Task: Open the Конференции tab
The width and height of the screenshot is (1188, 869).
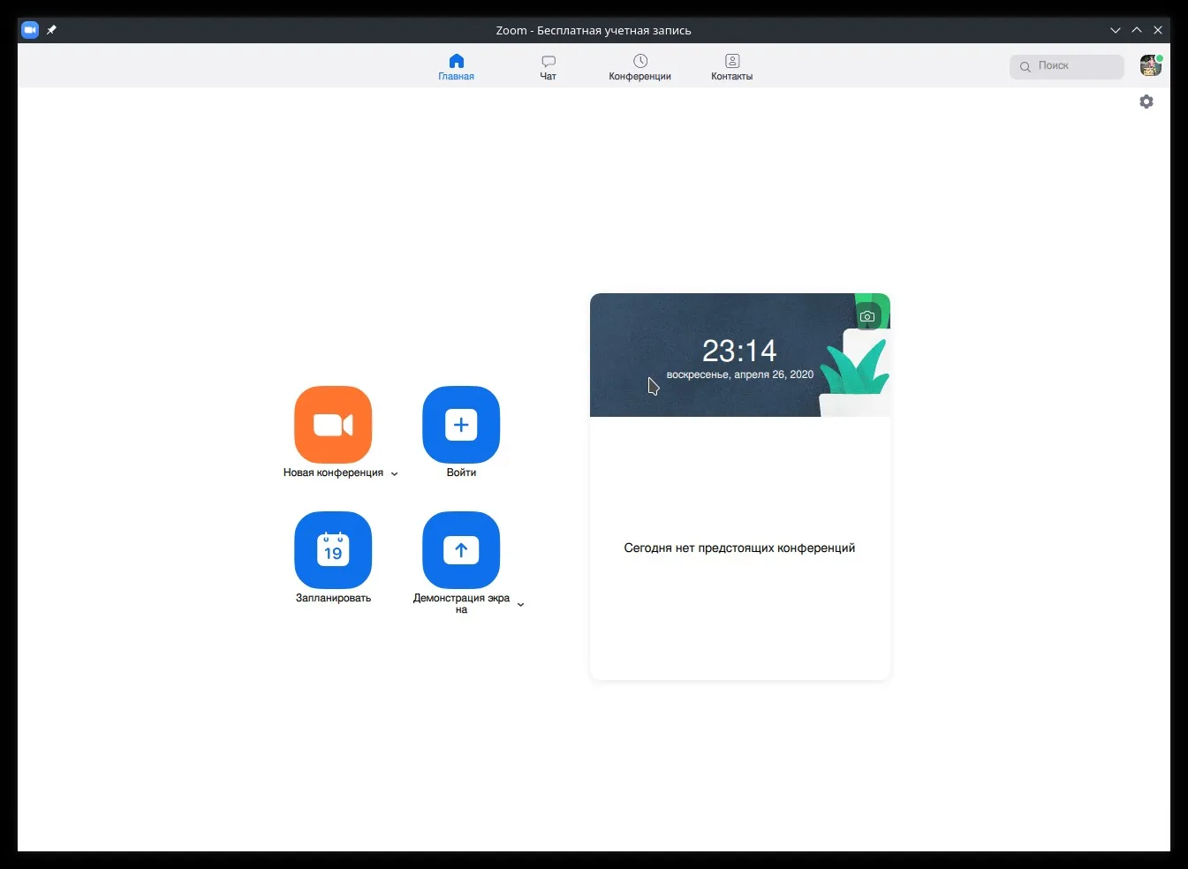Action: pos(640,67)
